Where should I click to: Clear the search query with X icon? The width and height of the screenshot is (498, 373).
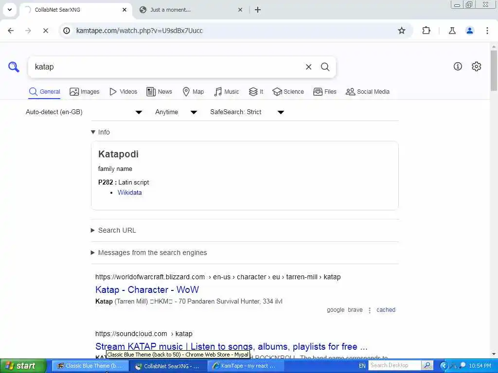click(x=308, y=67)
